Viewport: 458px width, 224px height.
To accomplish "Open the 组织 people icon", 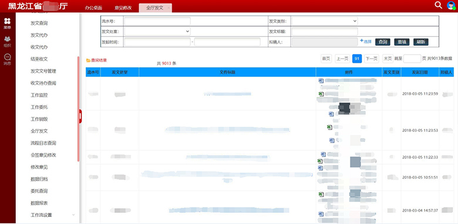I will pyautogui.click(x=7, y=39).
